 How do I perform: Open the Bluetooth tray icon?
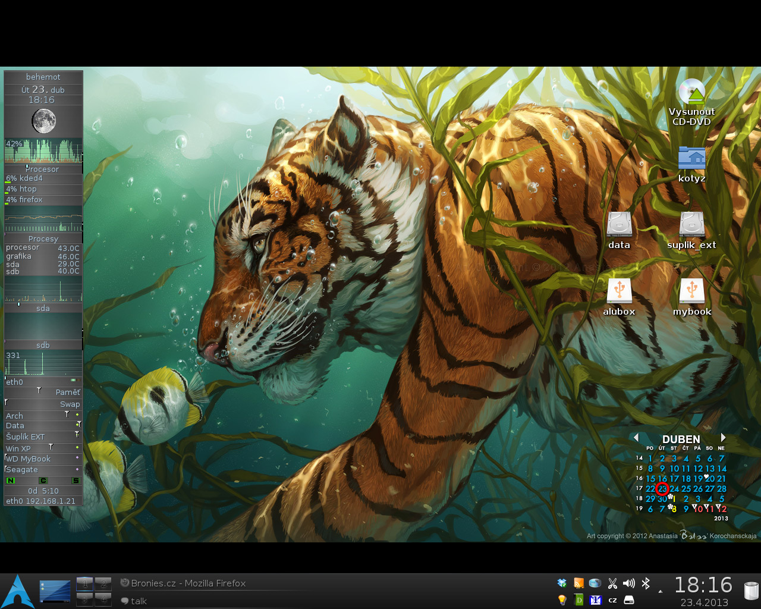646,583
